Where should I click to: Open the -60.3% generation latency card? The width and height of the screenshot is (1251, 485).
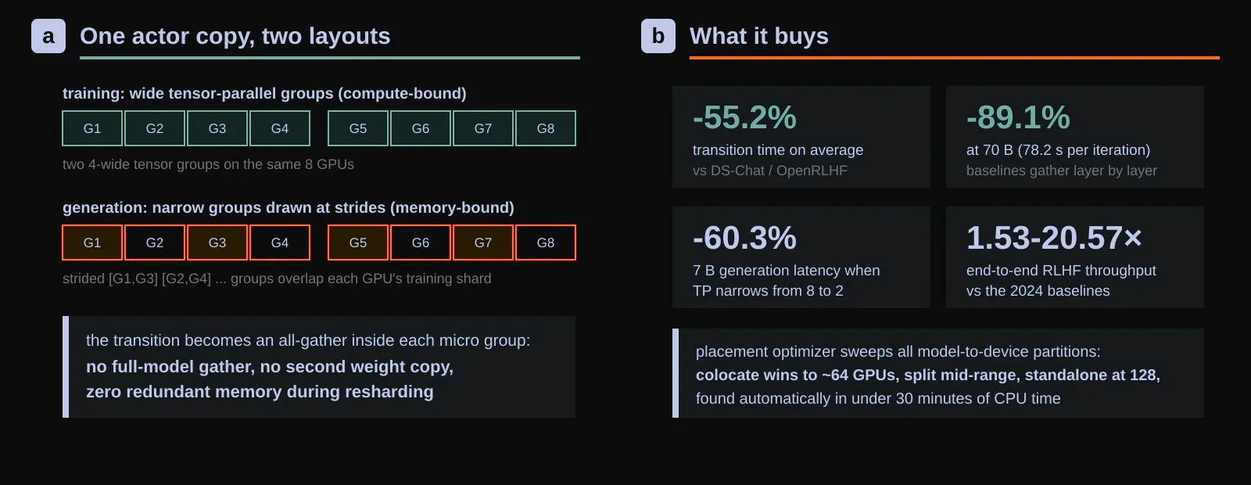801,257
